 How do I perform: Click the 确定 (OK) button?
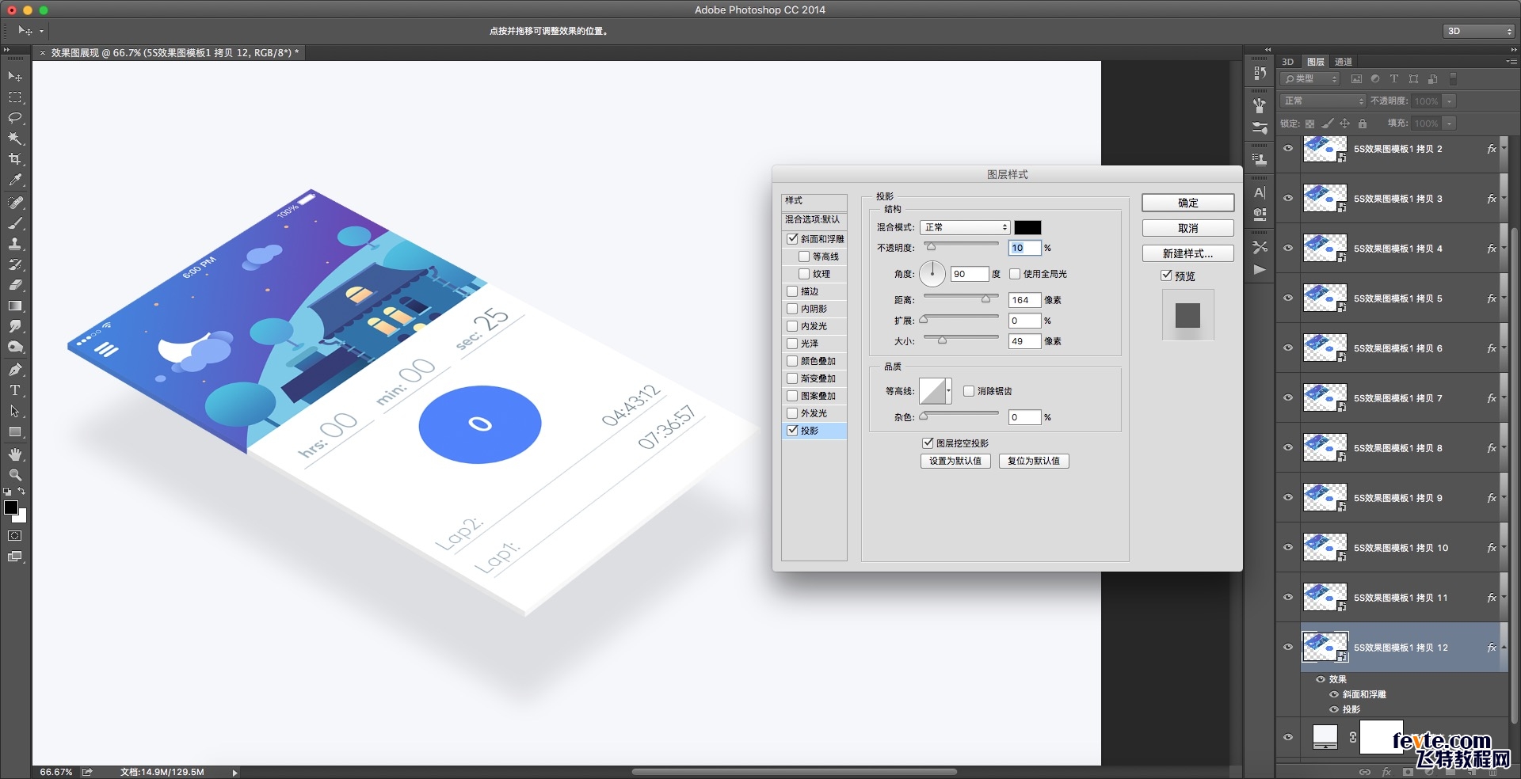1187,203
